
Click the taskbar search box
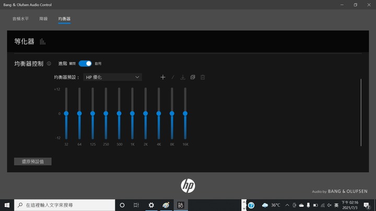point(65,205)
